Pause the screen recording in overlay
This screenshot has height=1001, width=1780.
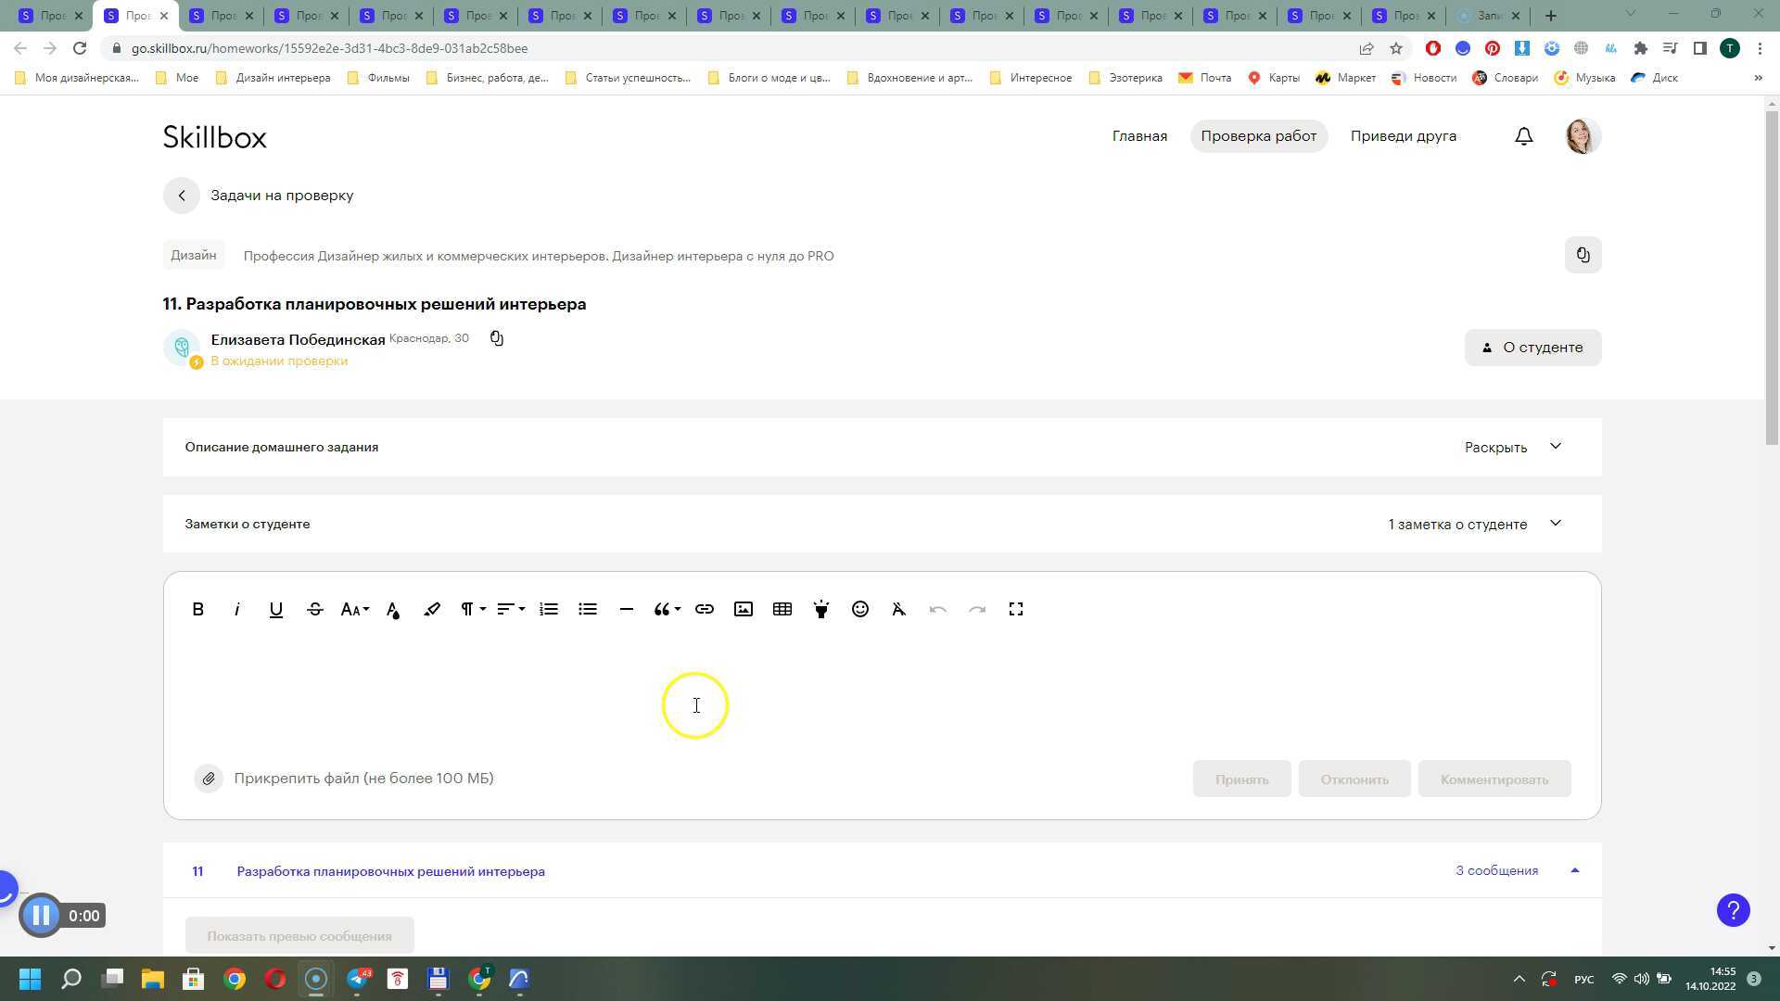tap(41, 916)
